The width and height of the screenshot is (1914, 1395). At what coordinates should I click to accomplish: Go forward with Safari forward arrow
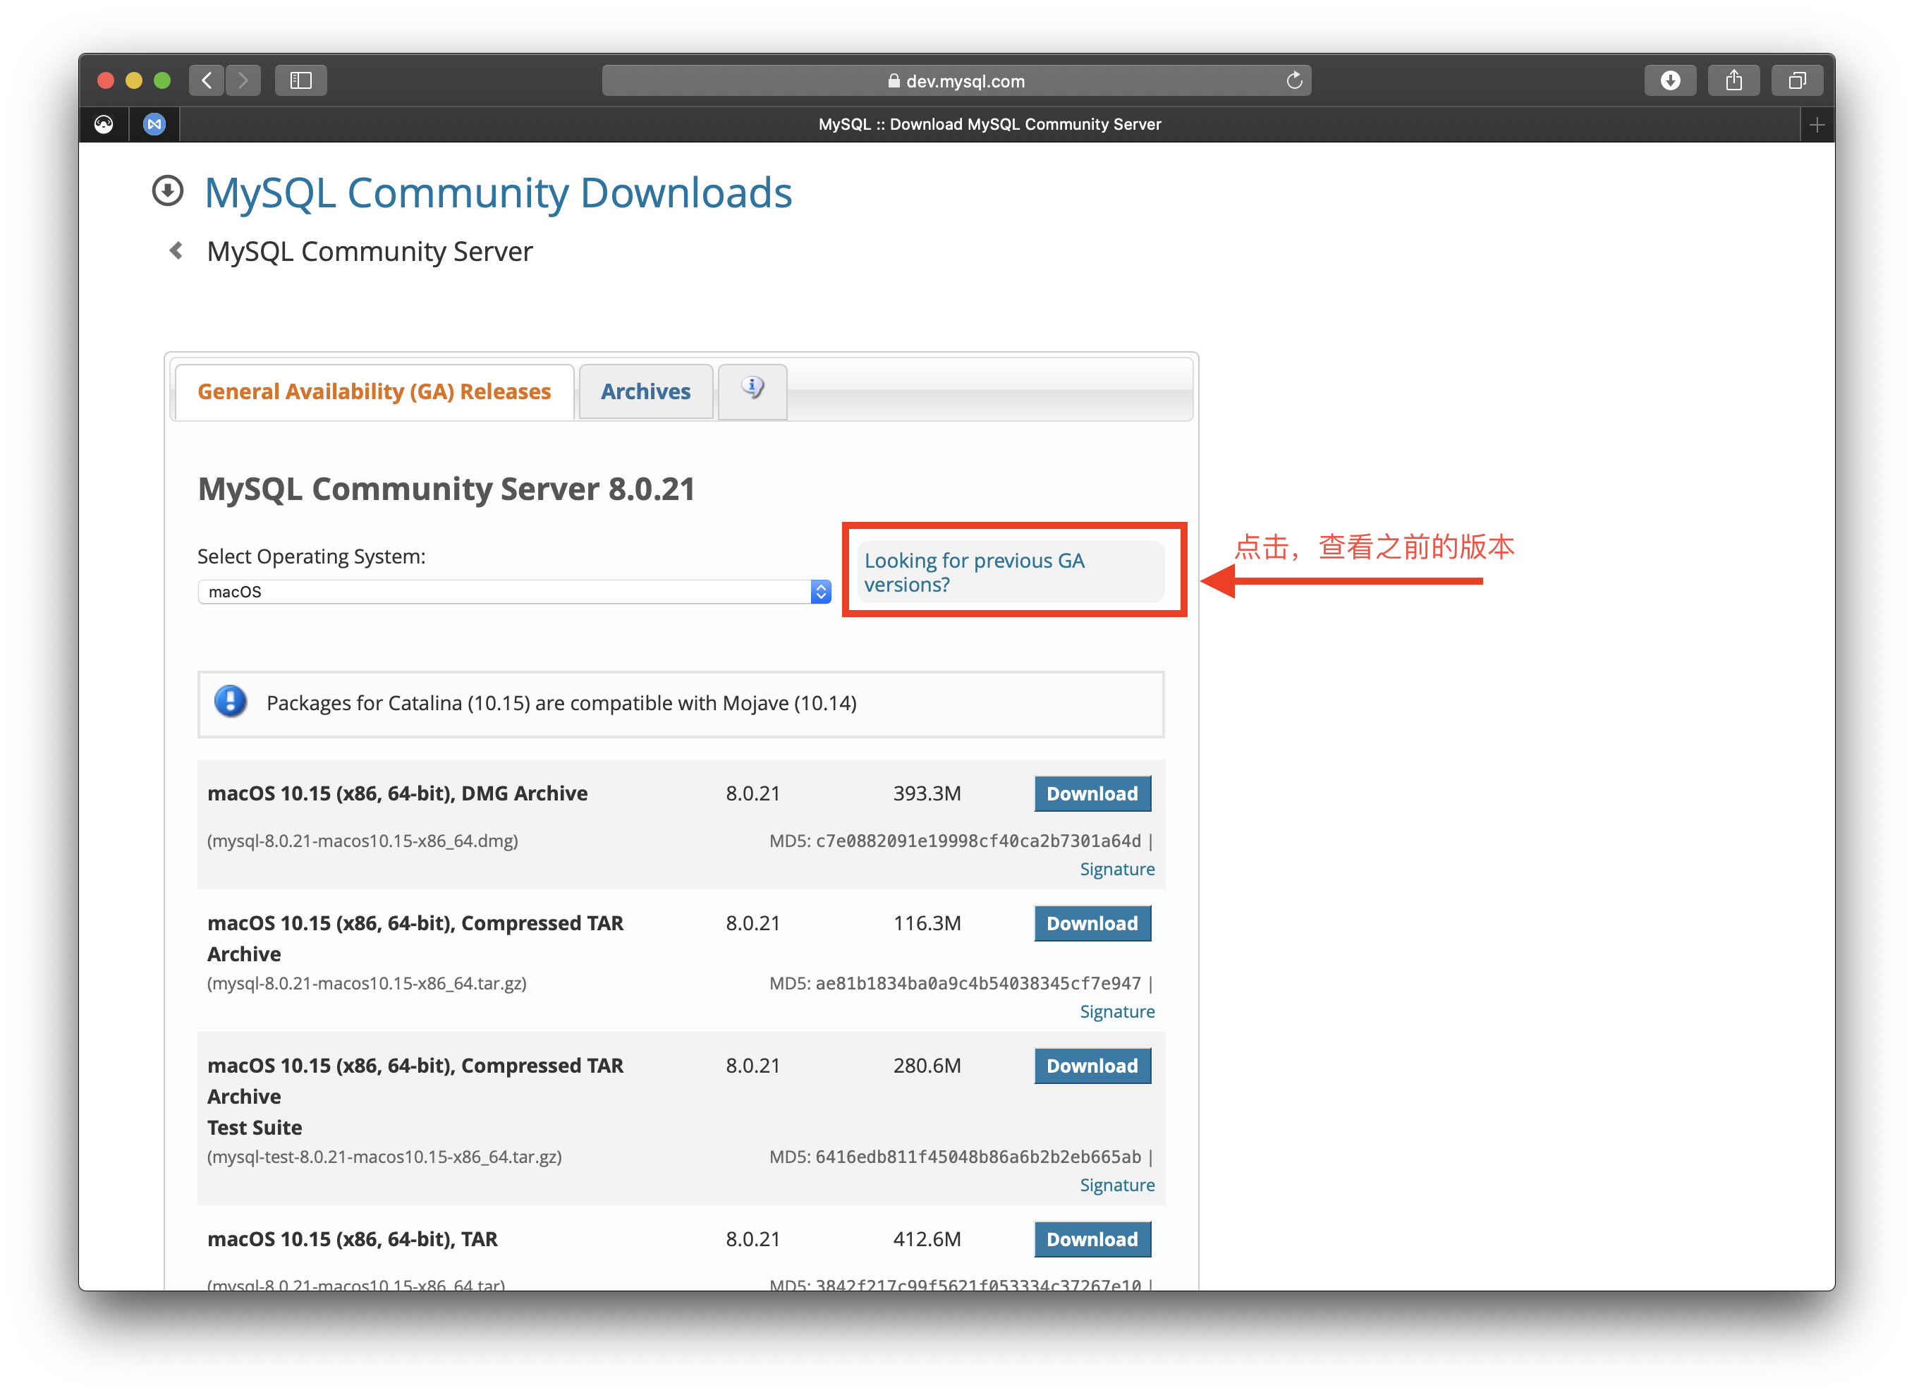click(x=243, y=80)
